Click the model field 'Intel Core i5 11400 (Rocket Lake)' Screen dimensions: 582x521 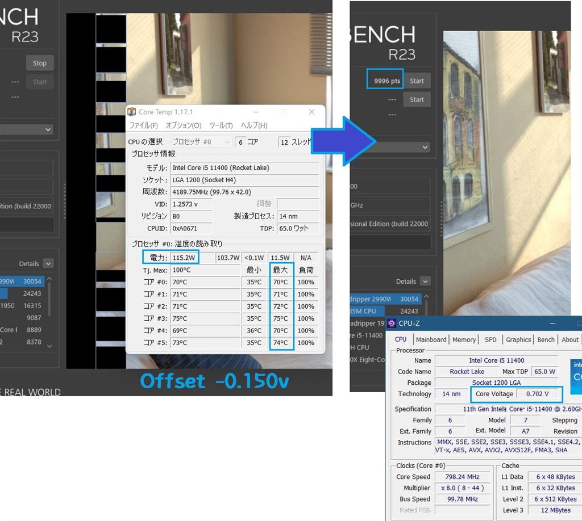[244, 168]
